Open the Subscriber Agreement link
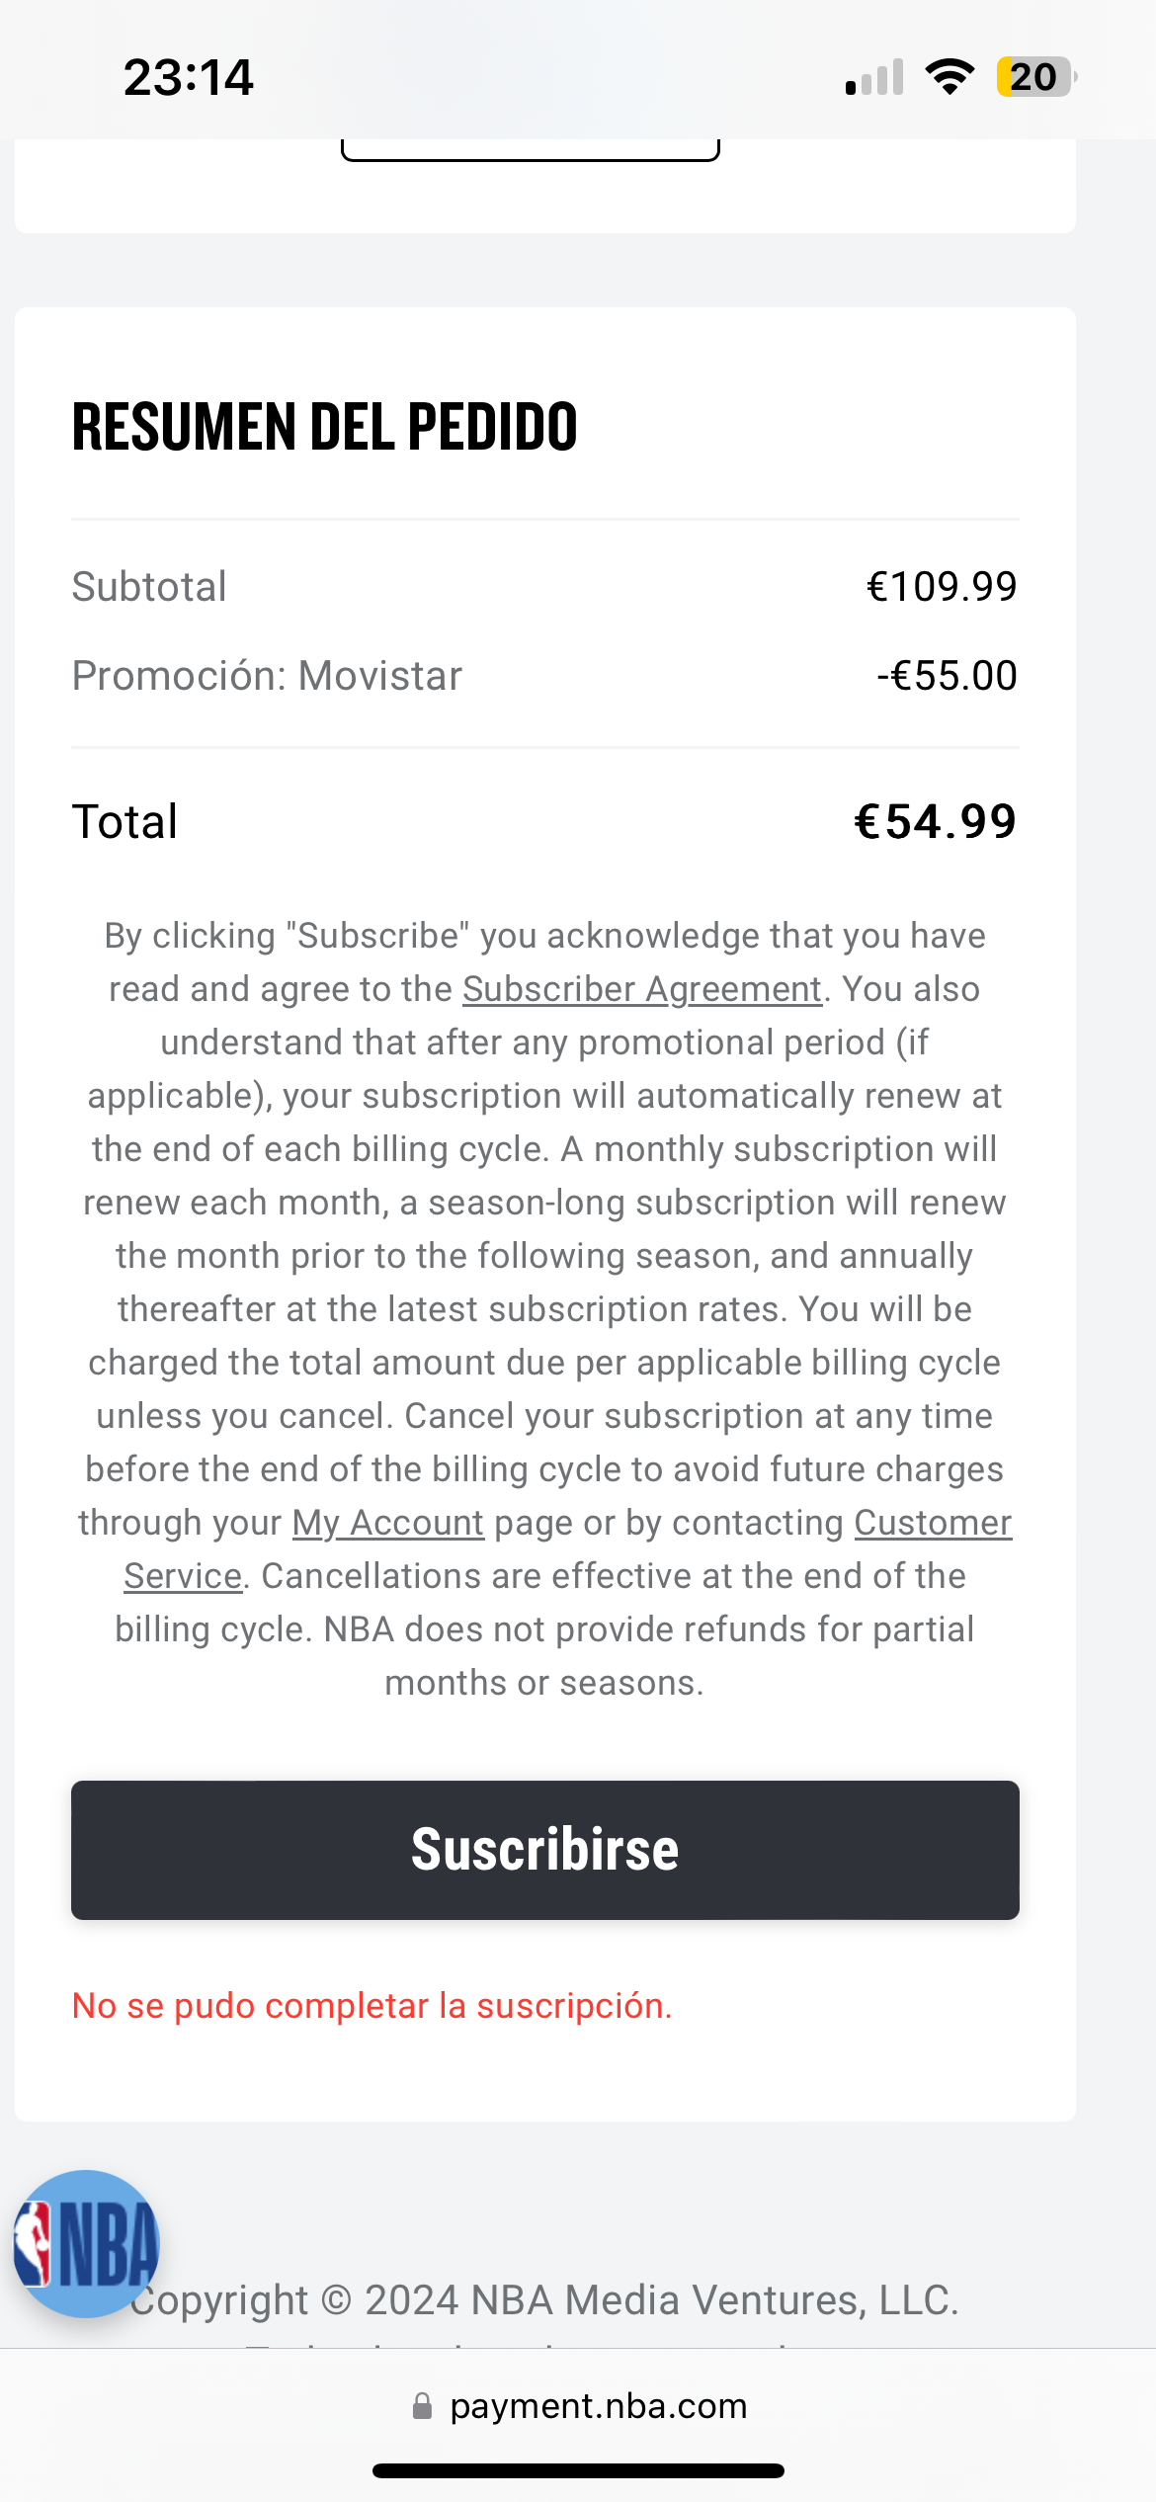 pos(642,989)
